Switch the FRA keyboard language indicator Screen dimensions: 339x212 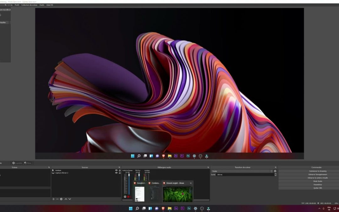point(329,209)
